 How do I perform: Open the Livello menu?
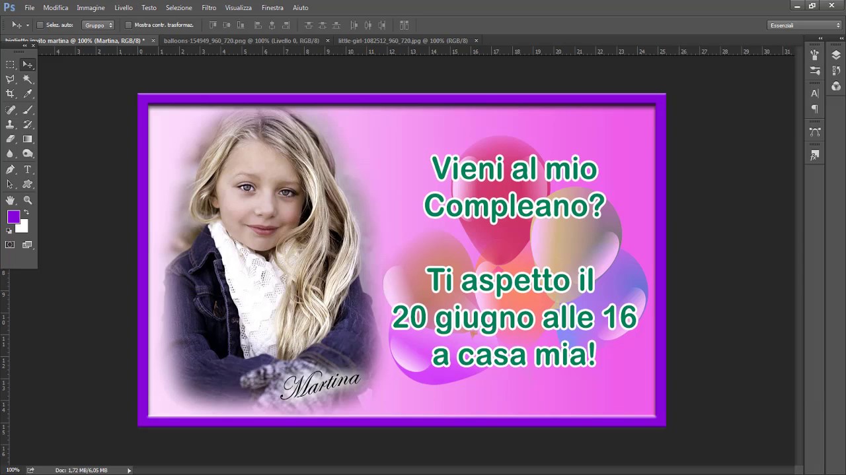[124, 7]
